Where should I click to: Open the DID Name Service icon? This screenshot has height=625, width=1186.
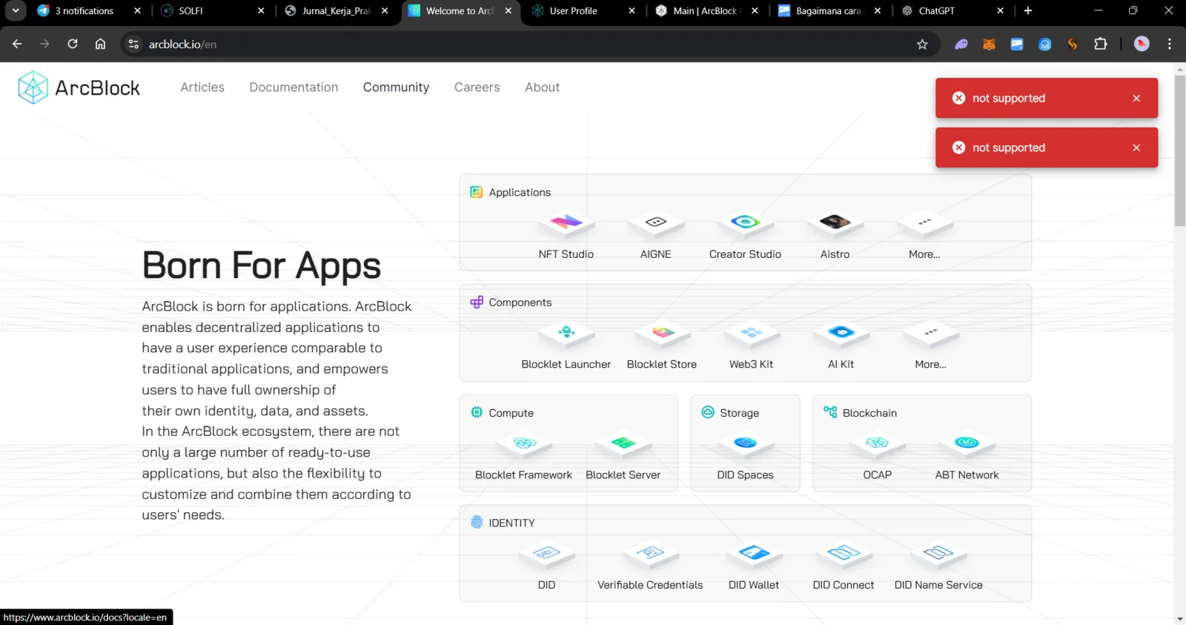pyautogui.click(x=938, y=554)
